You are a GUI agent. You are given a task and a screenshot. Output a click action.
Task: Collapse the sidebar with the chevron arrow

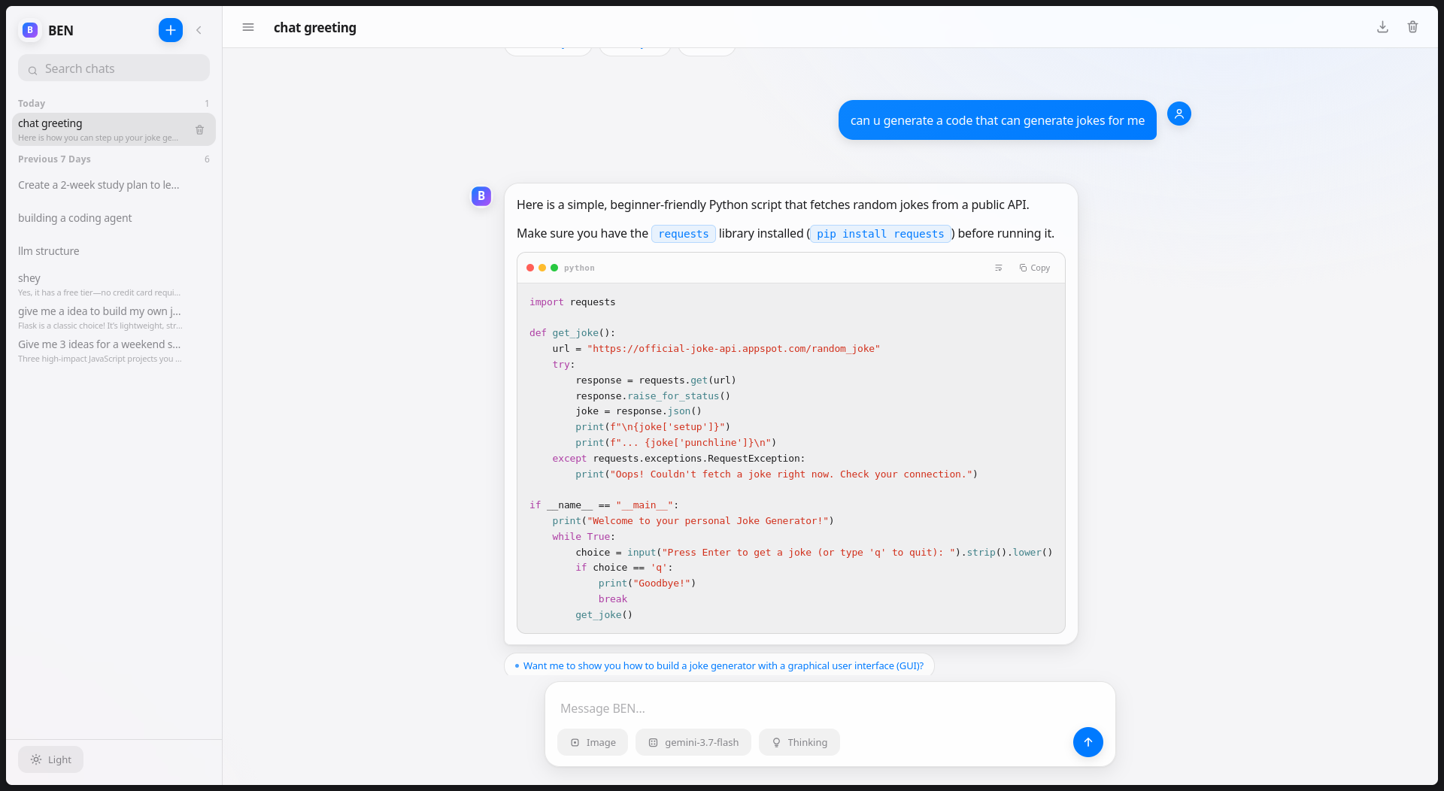199,30
